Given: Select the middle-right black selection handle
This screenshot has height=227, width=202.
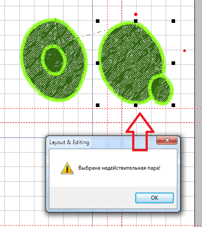Looking at the screenshot, I should pos(173,63).
